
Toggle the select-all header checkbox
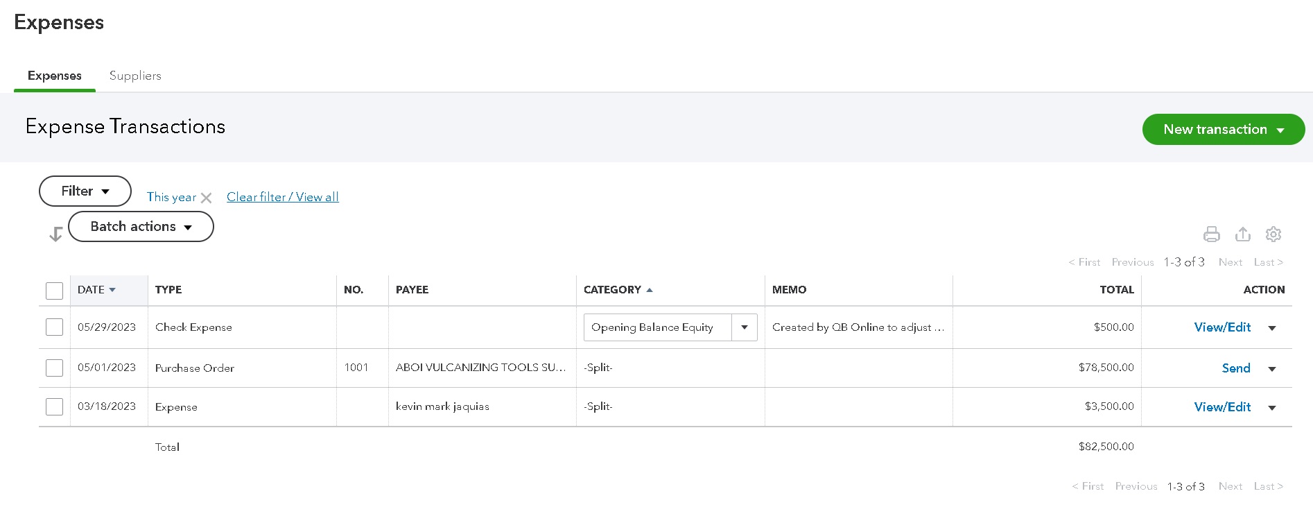click(x=54, y=291)
